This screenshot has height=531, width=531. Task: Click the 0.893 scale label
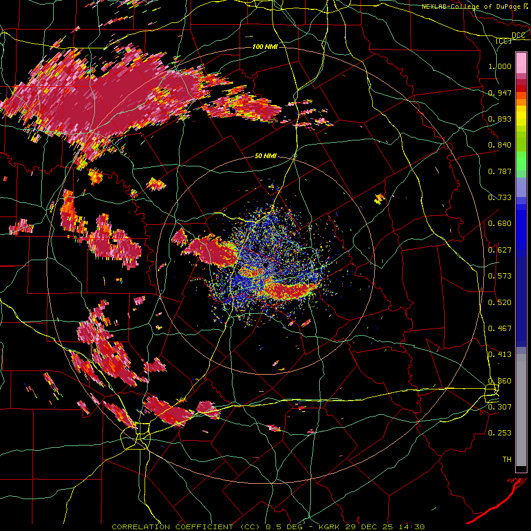click(500, 119)
